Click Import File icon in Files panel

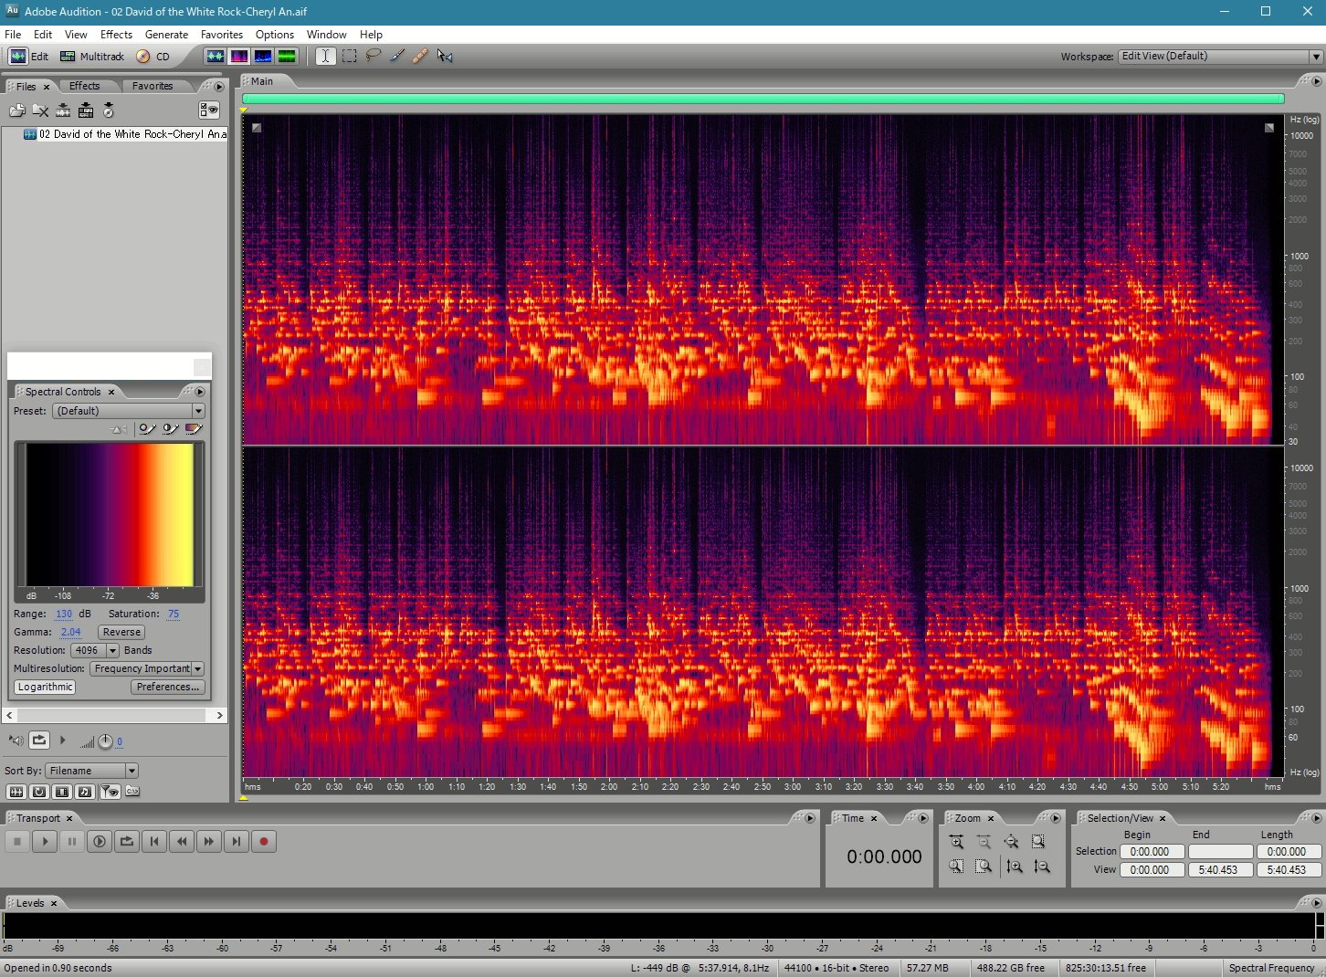[16, 110]
